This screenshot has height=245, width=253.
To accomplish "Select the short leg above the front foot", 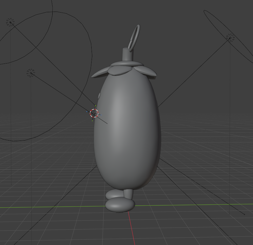I will click(x=128, y=194).
